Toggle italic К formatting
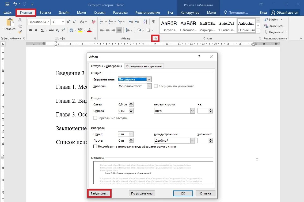Viewport: 304px width, 202px height. (36, 30)
